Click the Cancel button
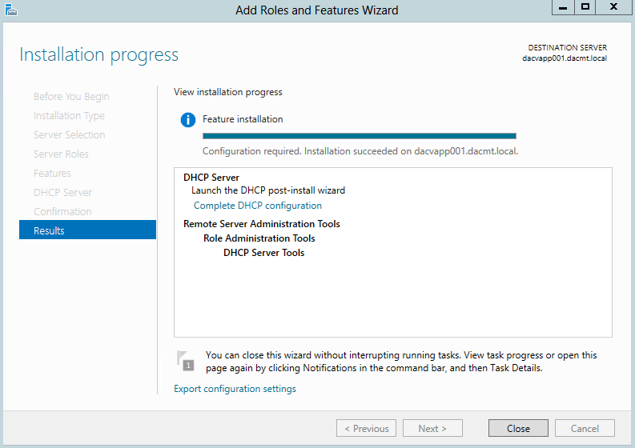635x448 pixels. pyautogui.click(x=585, y=428)
